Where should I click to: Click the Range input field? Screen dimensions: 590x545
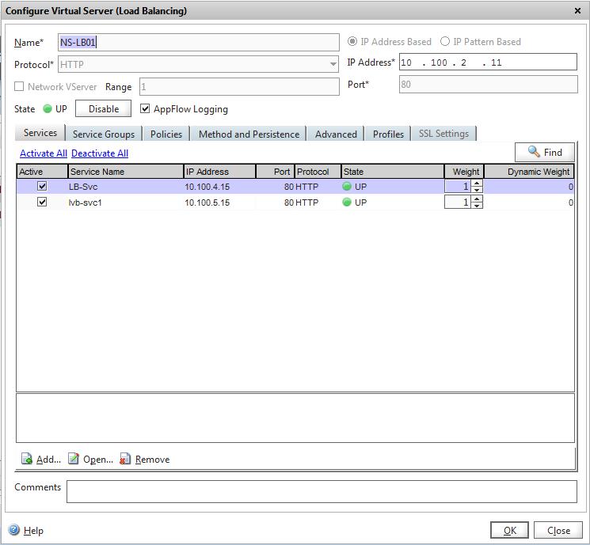(239, 86)
